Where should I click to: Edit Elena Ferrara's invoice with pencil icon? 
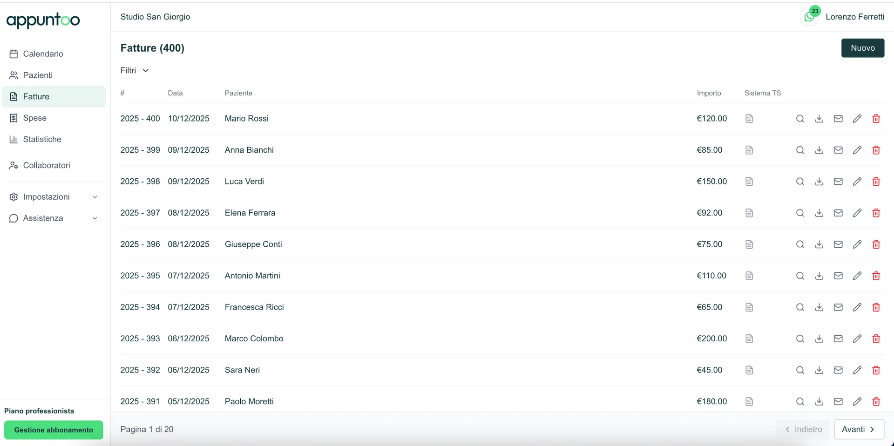click(857, 213)
